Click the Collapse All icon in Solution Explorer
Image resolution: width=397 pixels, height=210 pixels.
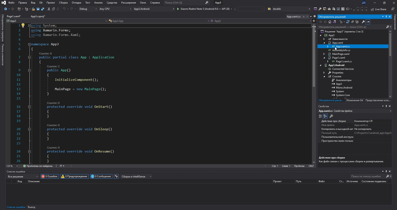click(x=353, y=22)
